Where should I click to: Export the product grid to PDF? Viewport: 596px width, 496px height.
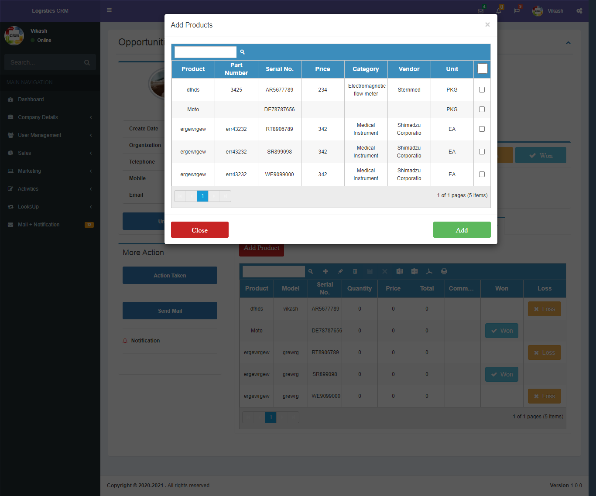tap(429, 271)
